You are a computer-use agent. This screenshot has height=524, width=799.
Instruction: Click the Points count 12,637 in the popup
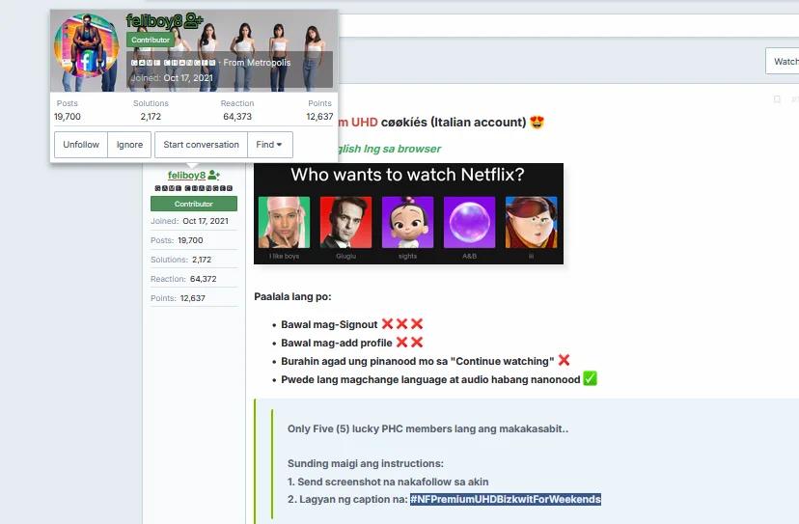(319, 116)
